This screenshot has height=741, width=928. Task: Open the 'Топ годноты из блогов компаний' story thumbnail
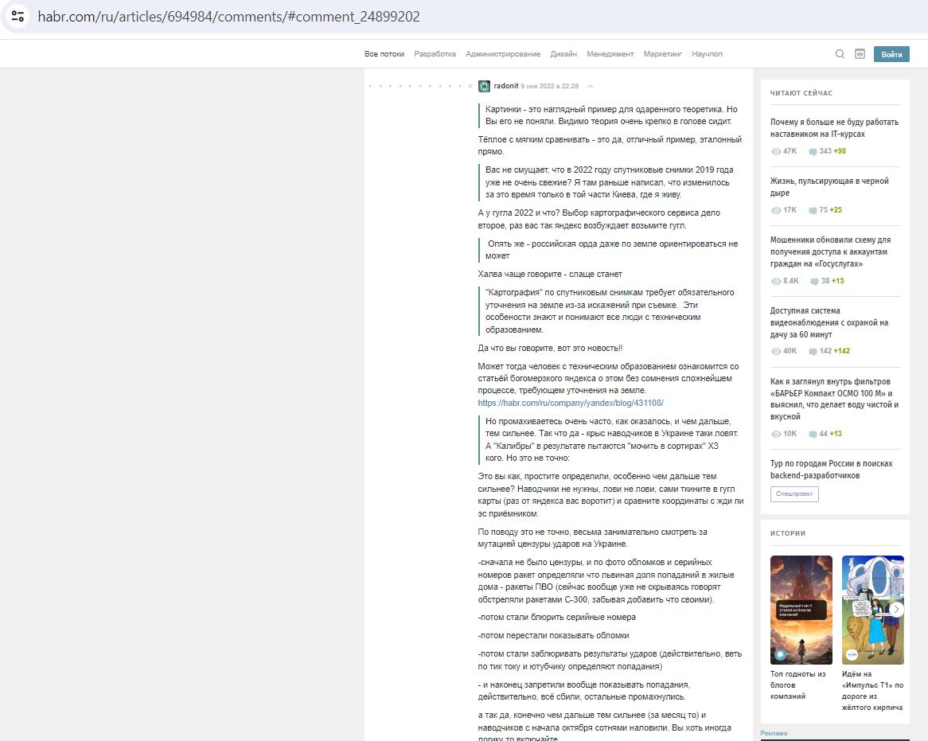click(801, 610)
